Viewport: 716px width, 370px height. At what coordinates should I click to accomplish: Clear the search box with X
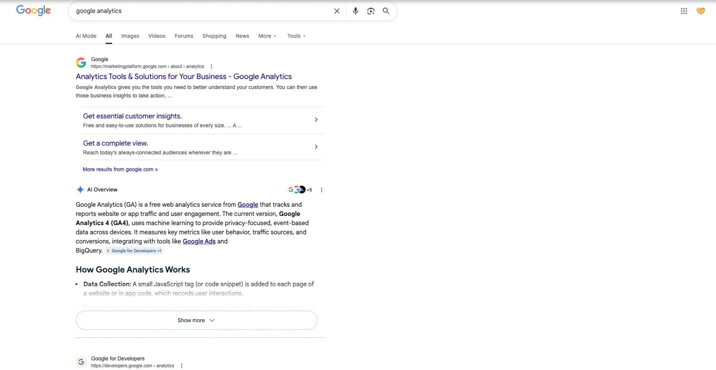tap(337, 11)
